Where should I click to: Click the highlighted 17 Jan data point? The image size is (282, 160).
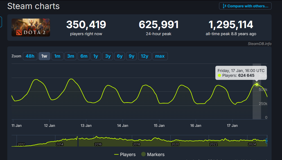(257, 84)
